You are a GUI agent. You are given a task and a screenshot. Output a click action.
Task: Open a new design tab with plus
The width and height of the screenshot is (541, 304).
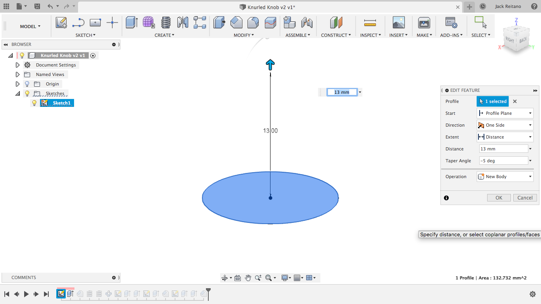coord(469,7)
